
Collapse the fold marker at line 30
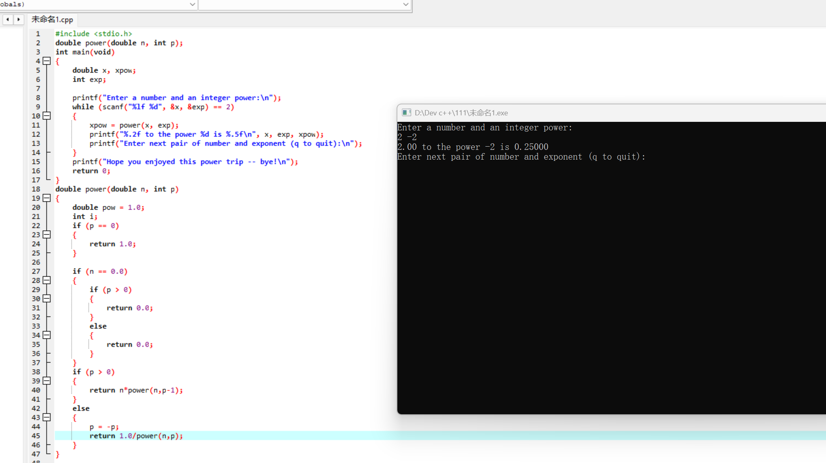tap(47, 299)
